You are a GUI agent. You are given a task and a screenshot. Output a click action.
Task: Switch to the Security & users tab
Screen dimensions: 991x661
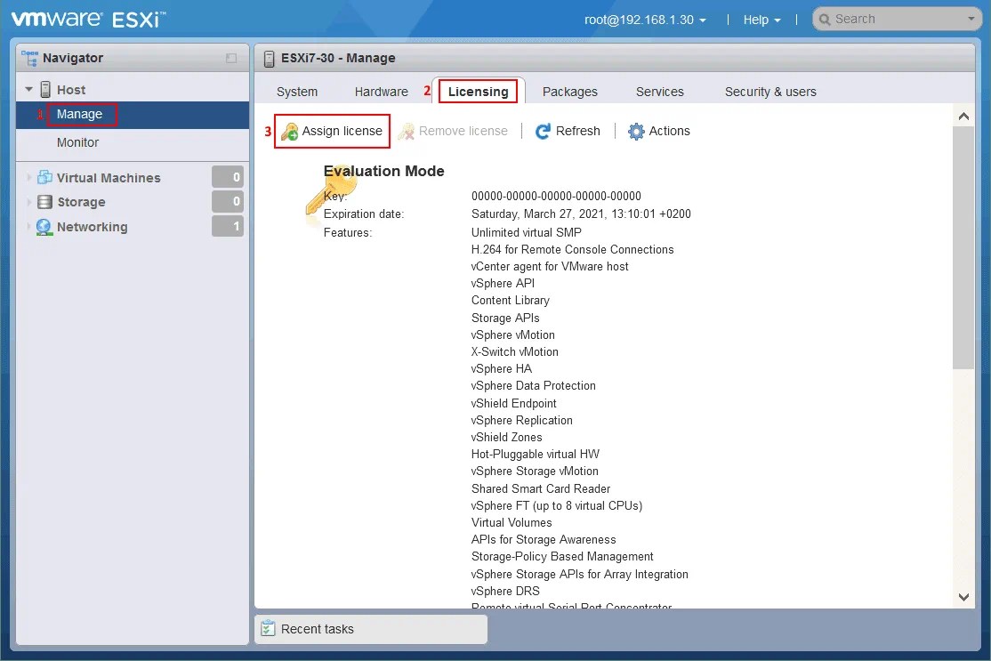pos(769,91)
